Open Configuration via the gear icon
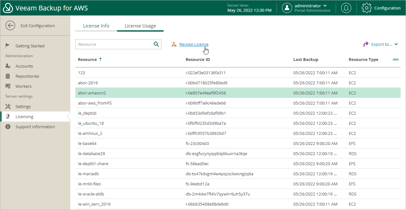 (366, 8)
